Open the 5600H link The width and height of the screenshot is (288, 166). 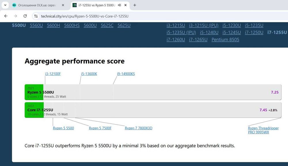54,25
